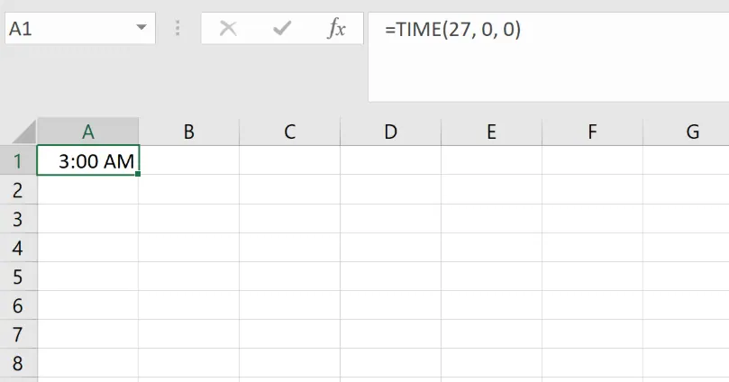The width and height of the screenshot is (729, 382).
Task: Select empty cell E5
Action: 491,277
